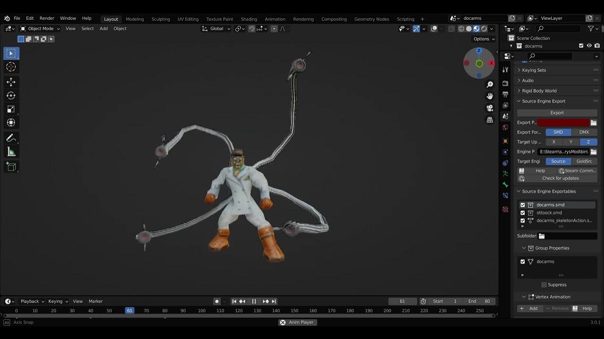
Task: Select the Measure tool
Action: coord(11,152)
